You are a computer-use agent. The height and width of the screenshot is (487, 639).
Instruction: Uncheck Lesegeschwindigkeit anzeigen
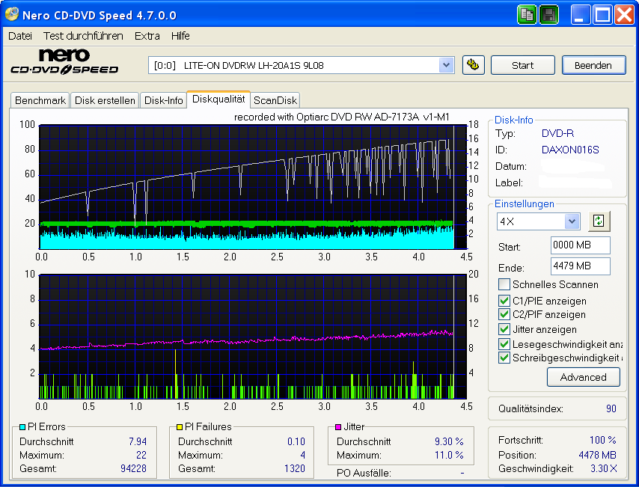coord(504,344)
